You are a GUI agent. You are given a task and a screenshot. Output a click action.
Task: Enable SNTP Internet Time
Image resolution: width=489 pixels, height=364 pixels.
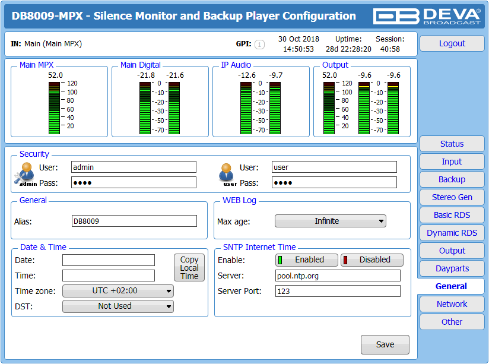[x=307, y=259]
